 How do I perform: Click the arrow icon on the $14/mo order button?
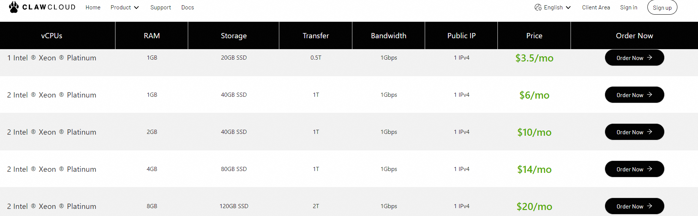(650, 169)
